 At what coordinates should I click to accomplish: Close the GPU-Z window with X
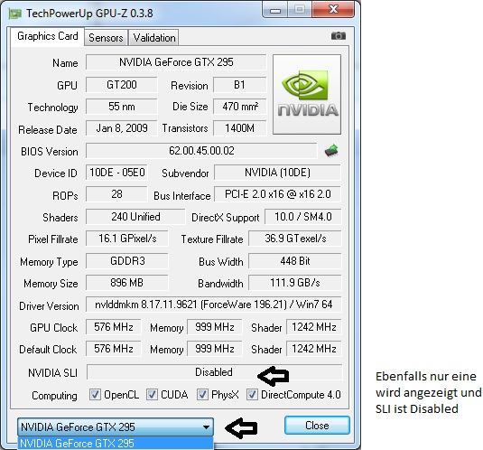(333, 10)
